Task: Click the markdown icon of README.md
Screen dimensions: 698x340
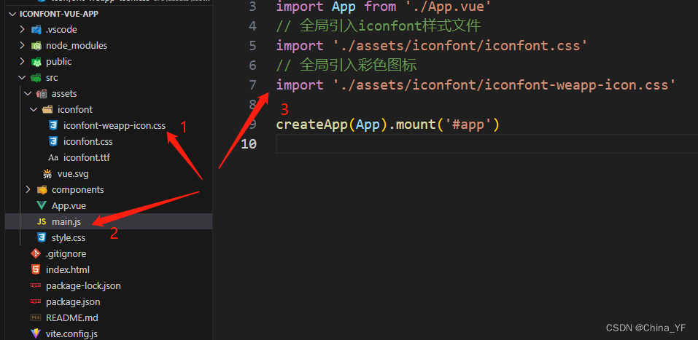Action: (x=36, y=317)
